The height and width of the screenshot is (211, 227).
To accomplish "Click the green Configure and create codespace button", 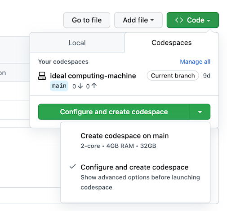I will [114, 112].
